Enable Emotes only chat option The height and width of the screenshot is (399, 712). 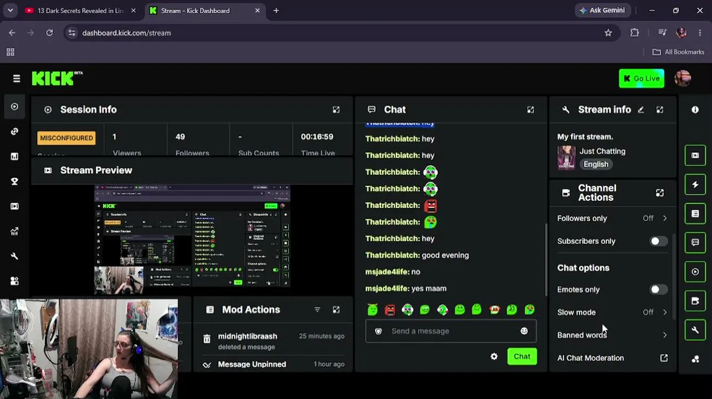658,289
